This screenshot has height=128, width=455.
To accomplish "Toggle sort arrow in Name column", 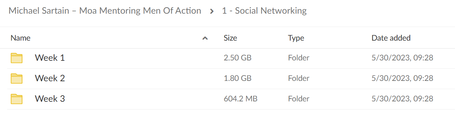I will 205,38.
